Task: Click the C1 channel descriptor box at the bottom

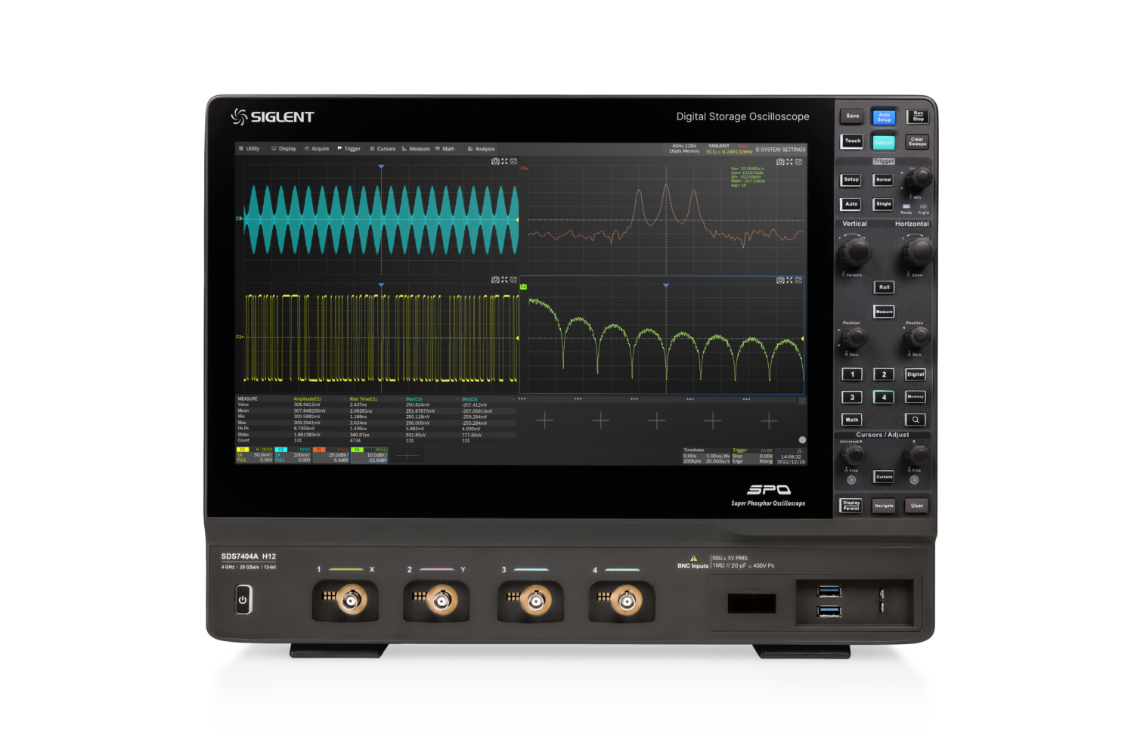Action: pyautogui.click(x=255, y=454)
